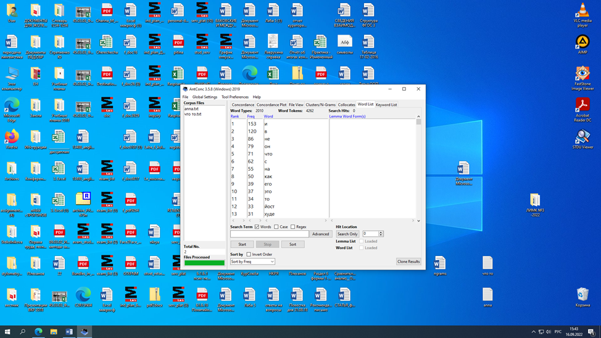Enable the Regex search option
Screen dimensions: 601x338
point(292,227)
